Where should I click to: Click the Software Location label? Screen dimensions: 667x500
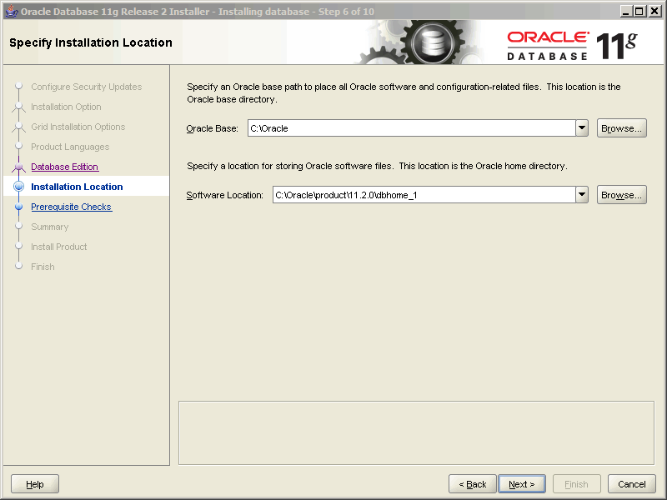click(224, 195)
